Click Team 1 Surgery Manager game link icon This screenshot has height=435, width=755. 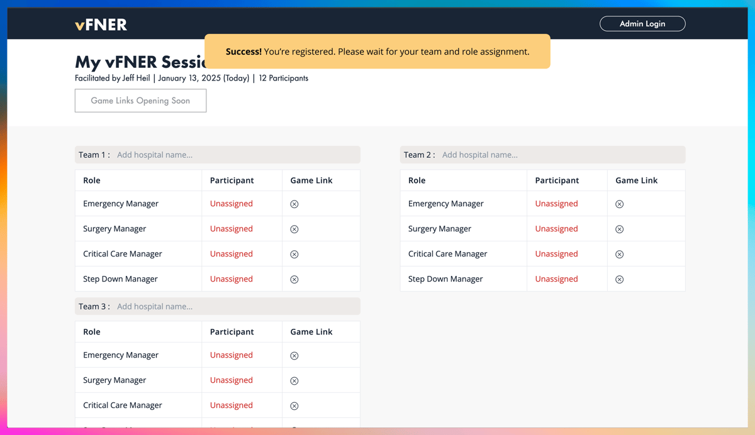click(x=294, y=229)
